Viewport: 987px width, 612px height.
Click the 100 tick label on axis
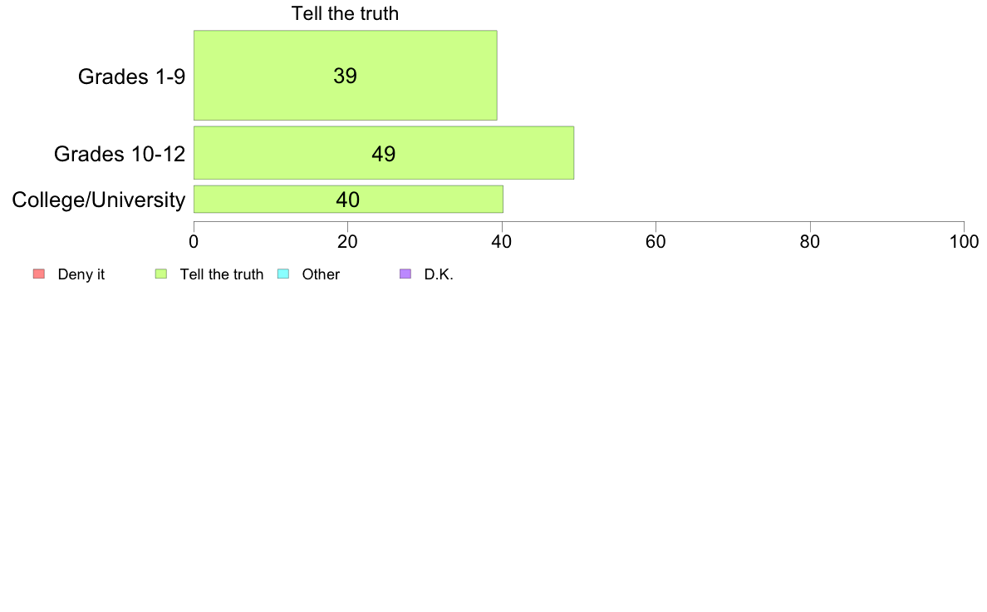964,241
